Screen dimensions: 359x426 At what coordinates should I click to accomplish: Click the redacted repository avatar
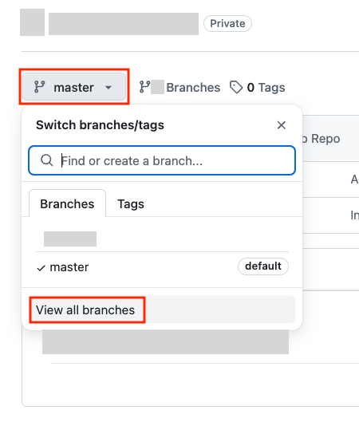tap(33, 22)
